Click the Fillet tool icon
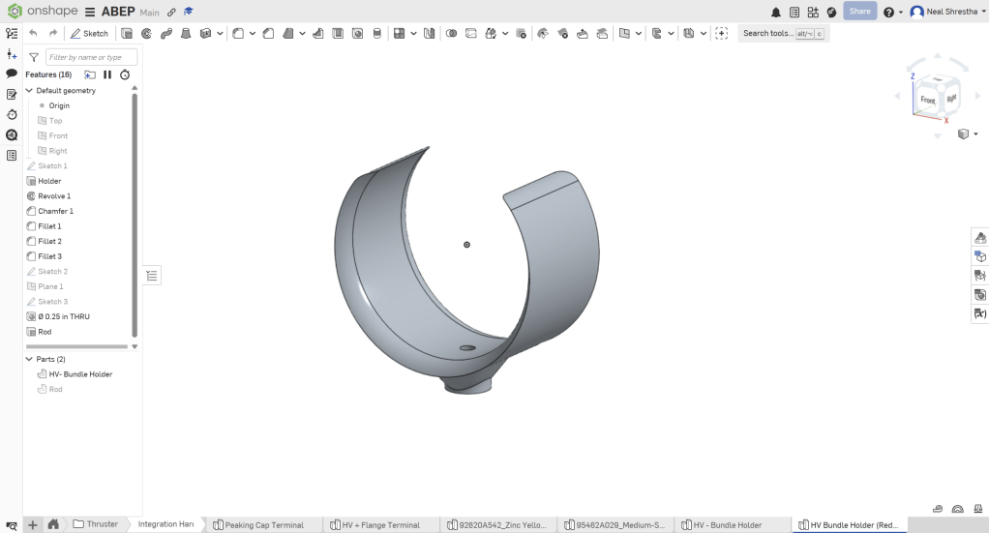Image resolution: width=989 pixels, height=533 pixels. point(238,33)
